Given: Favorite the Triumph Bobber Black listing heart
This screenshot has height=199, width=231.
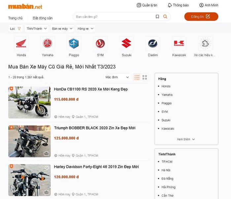Looking at the screenshot, I should pyautogui.click(x=47, y=129).
